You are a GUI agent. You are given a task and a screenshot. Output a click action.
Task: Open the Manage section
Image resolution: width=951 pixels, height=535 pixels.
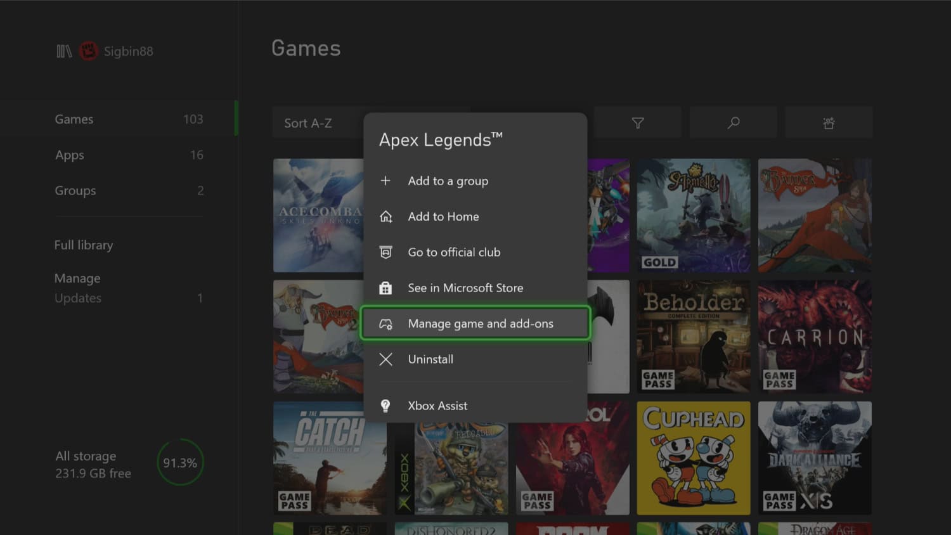click(77, 278)
